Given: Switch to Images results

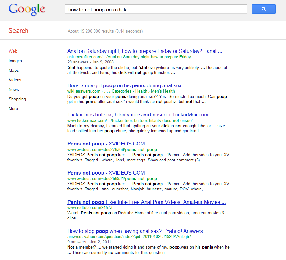Looking at the screenshot, I should 15,61.
